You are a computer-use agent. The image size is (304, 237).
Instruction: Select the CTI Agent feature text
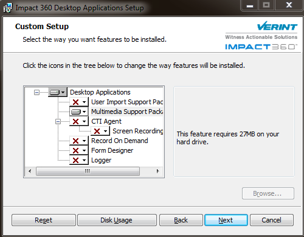tap(106, 121)
